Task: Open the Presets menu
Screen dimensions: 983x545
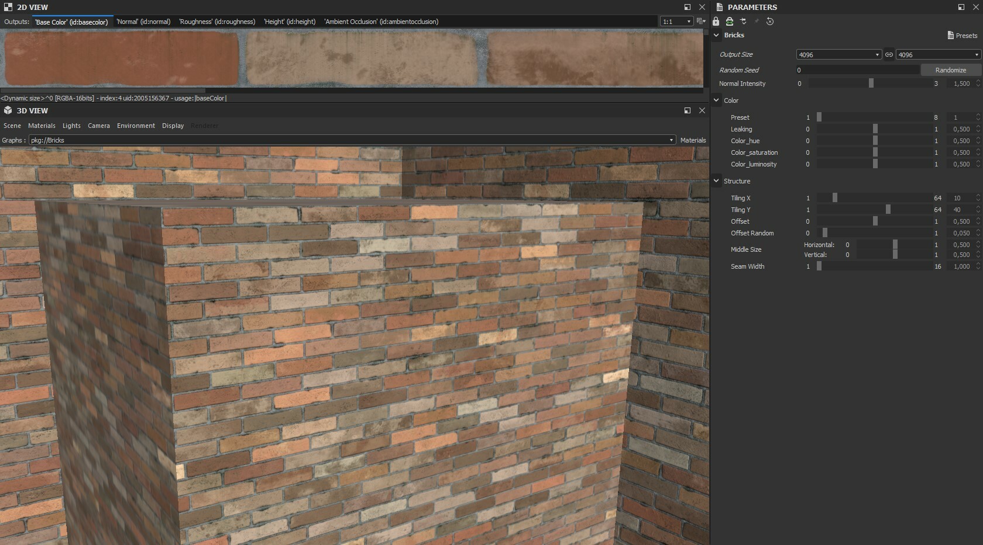Action: pyautogui.click(x=963, y=36)
